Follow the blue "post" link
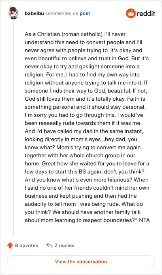The width and height of the screenshot is (162, 275). pos(85,13)
